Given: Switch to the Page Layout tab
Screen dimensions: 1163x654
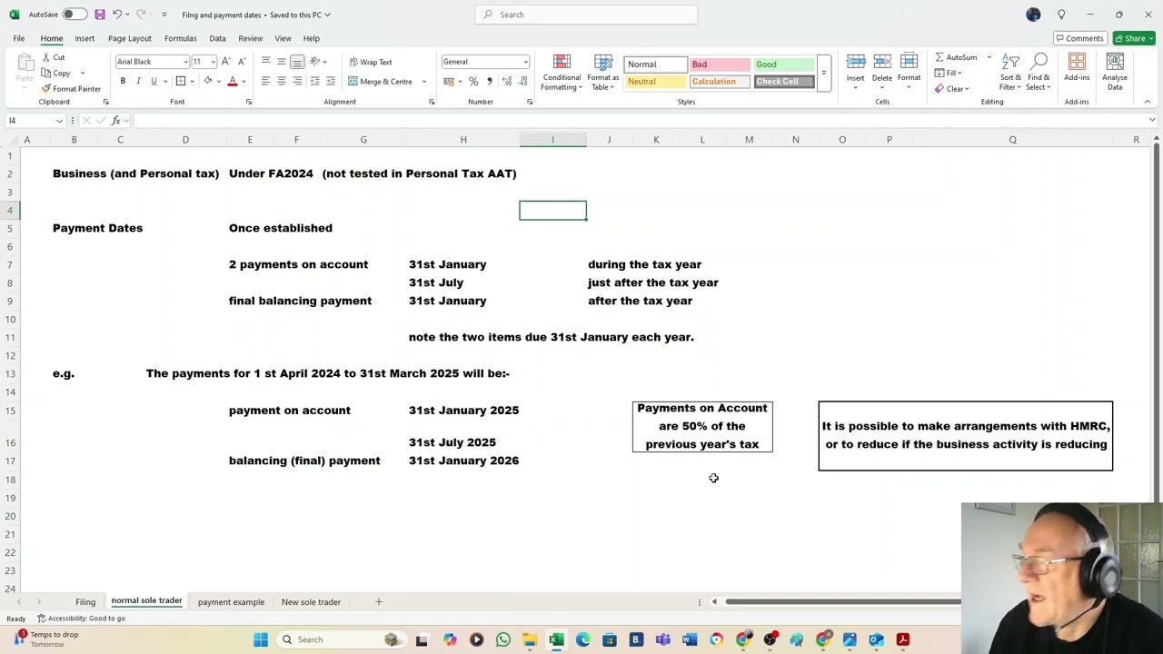Looking at the screenshot, I should click(130, 38).
